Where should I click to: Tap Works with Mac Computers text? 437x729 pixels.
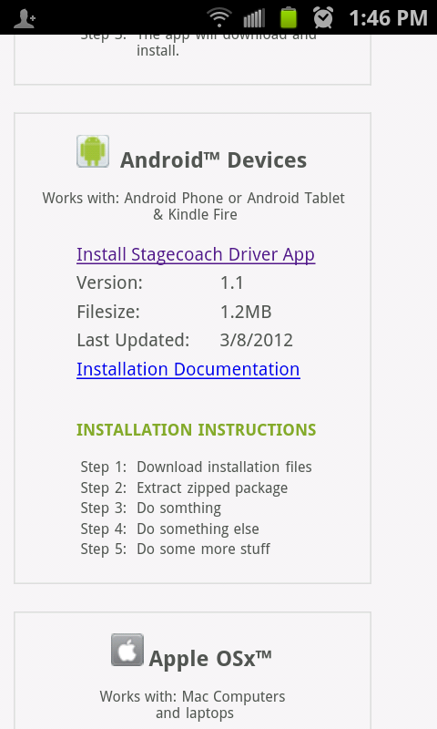[193, 704]
